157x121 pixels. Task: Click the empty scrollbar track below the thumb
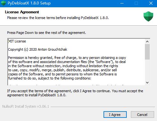click(147, 70)
